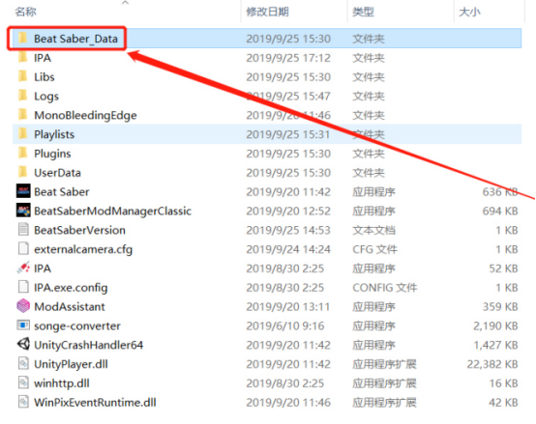Select the pink ModAssistant icon

[23, 306]
